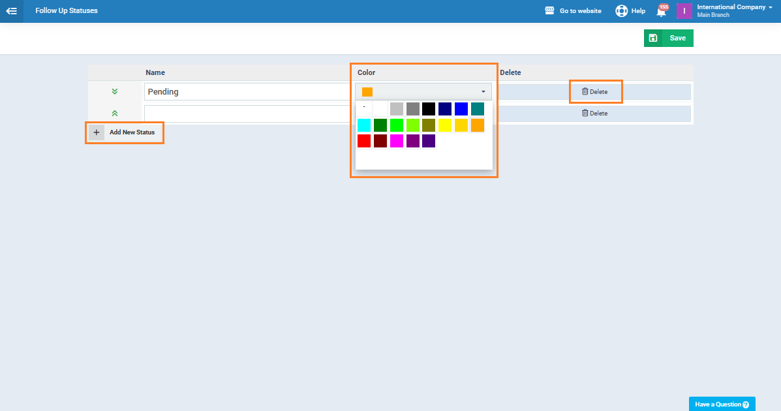Open Help lifebuoy icon
Screen dimensions: 781x411
point(621,11)
